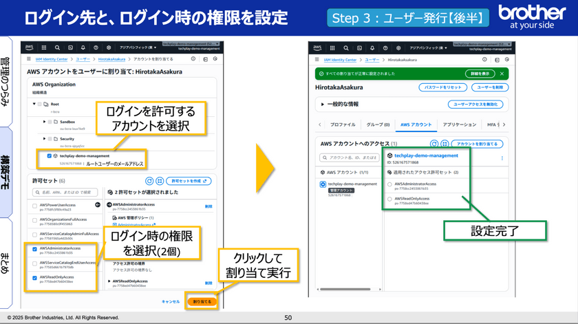Viewport: 578px width, 324px height.
Task: Collapse the Root organization tree node
Action: tap(32, 104)
